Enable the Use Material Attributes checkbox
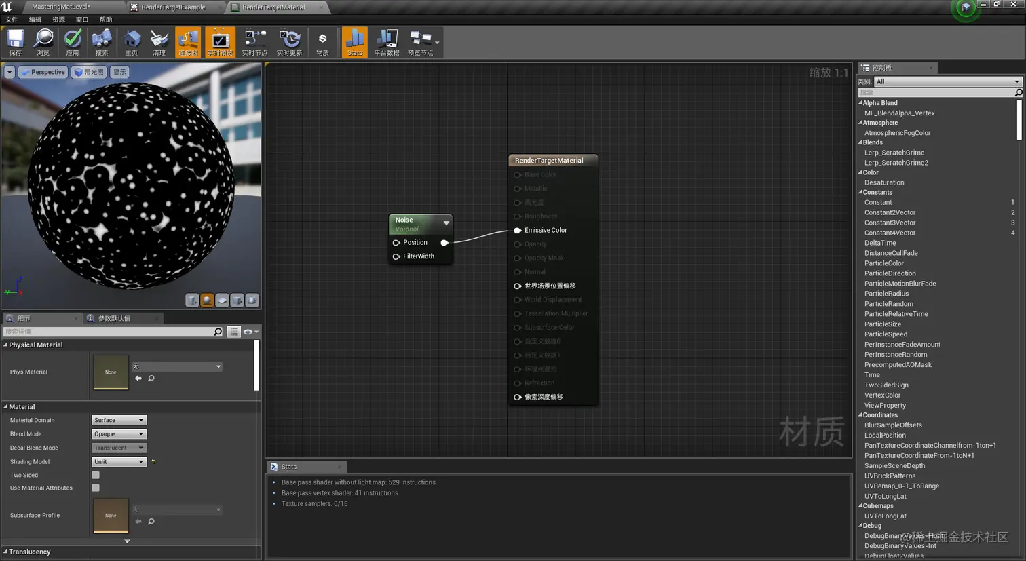Screen dimensions: 1026x561 (96, 488)
